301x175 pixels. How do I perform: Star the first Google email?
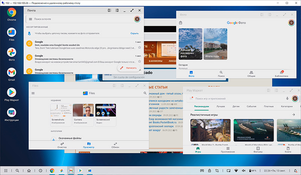click(140, 47)
